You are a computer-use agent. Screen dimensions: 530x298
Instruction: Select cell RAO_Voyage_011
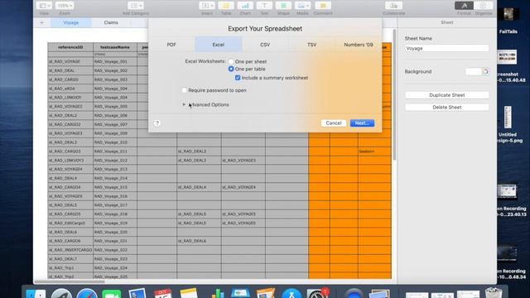pos(115,151)
